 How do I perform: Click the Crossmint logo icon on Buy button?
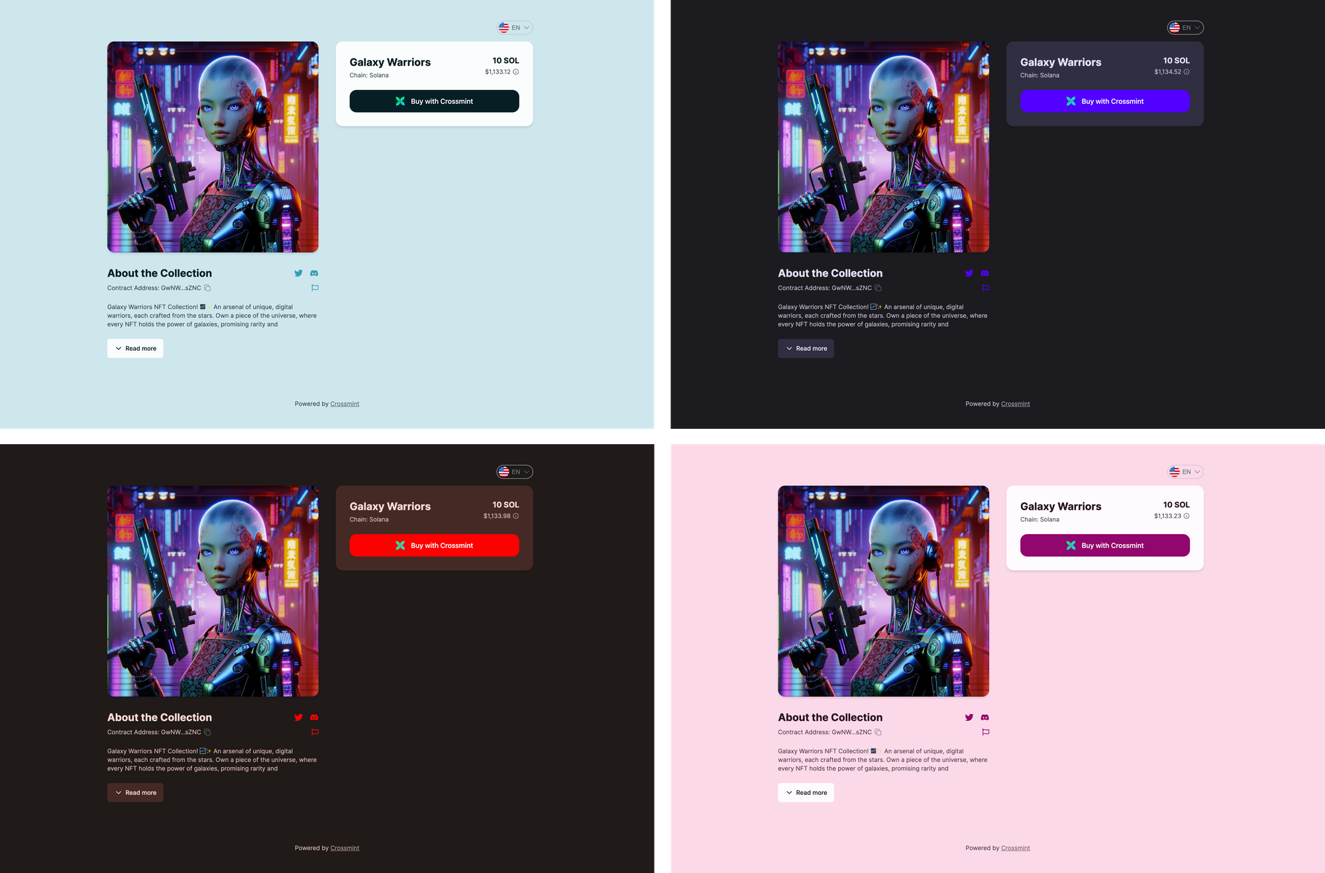401,101
